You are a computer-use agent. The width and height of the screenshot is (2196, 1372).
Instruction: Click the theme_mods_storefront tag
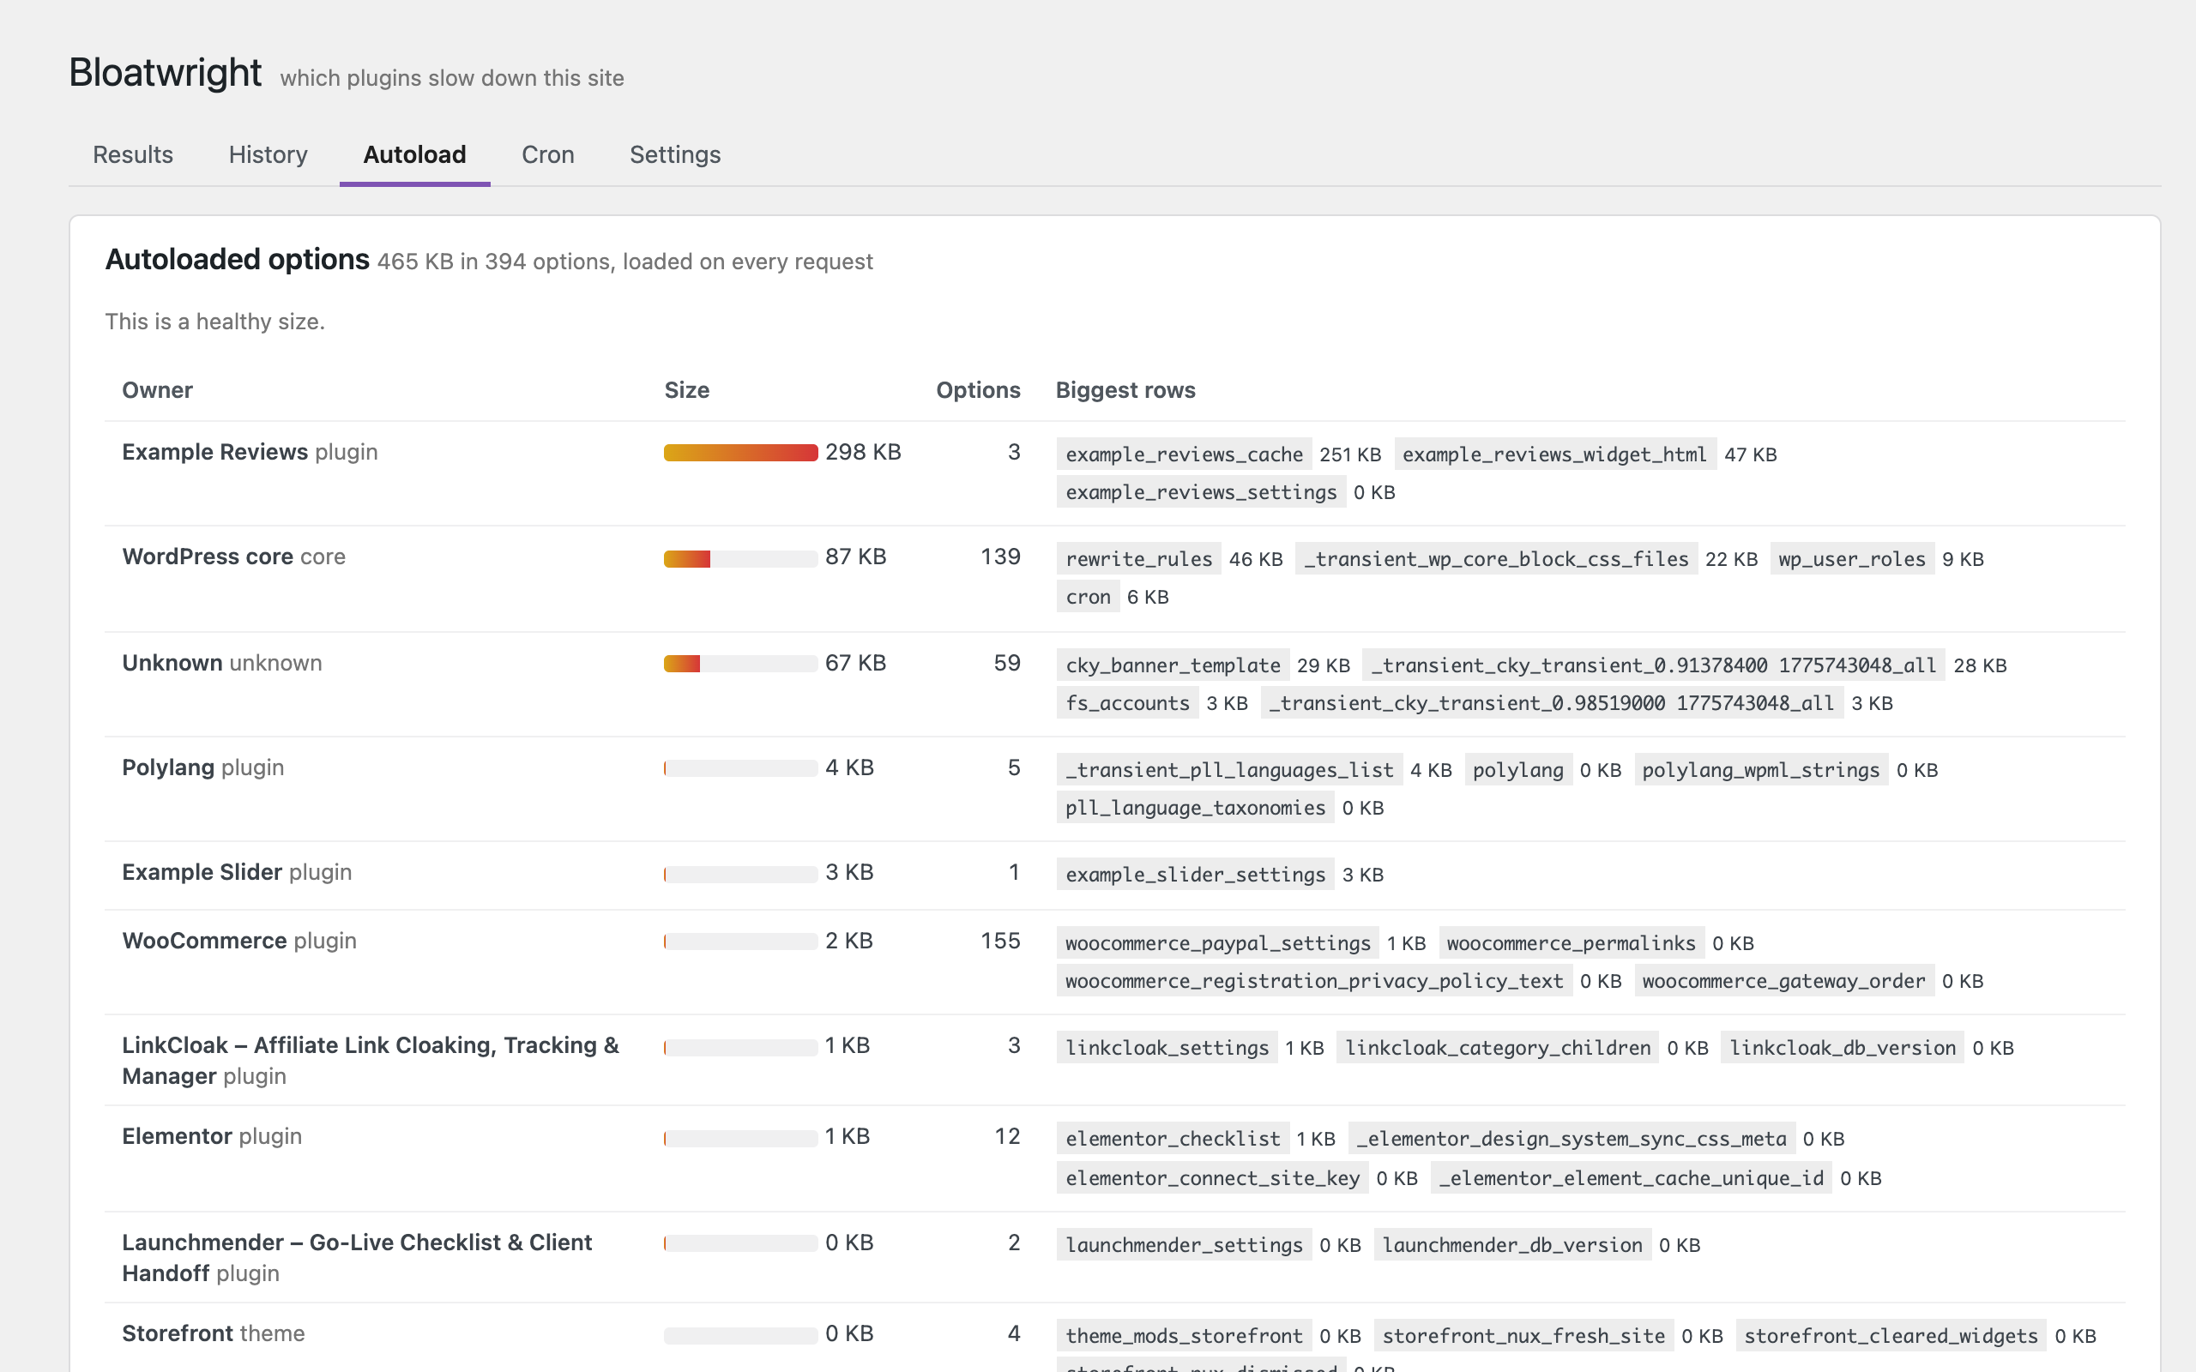[1184, 1336]
